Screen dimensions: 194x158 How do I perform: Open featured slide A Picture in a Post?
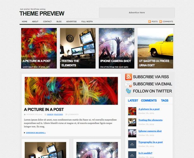39,48
